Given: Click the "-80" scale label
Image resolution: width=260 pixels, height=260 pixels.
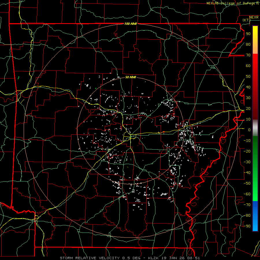Looking at the screenshot, I should coord(247,216).
